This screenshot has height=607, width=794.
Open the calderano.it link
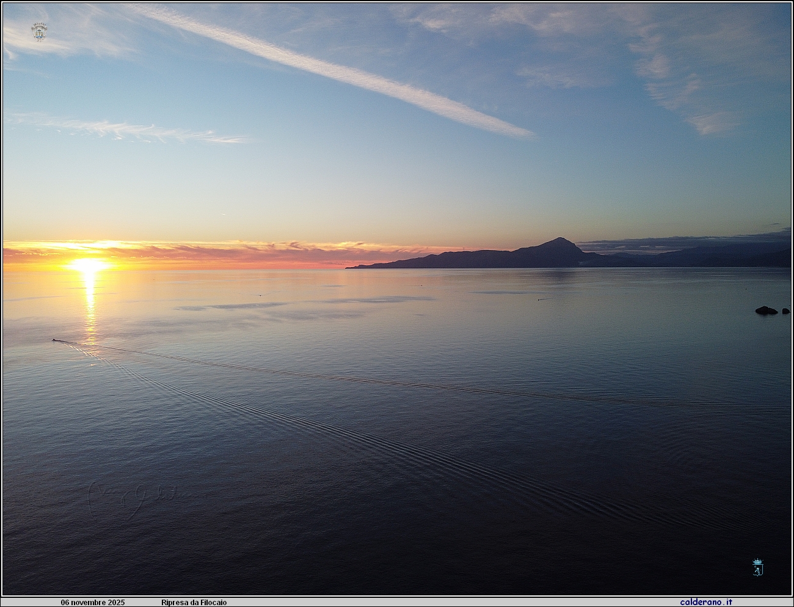point(706,602)
